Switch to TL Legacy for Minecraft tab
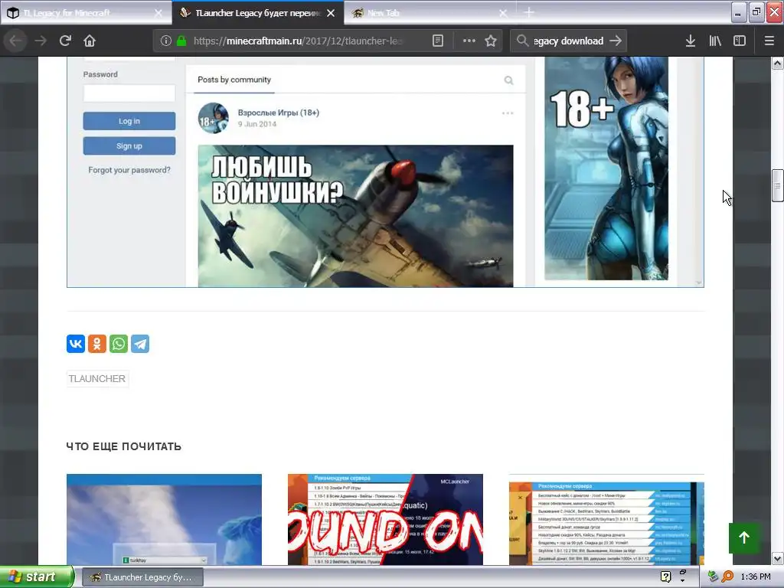 pyautogui.click(x=85, y=13)
